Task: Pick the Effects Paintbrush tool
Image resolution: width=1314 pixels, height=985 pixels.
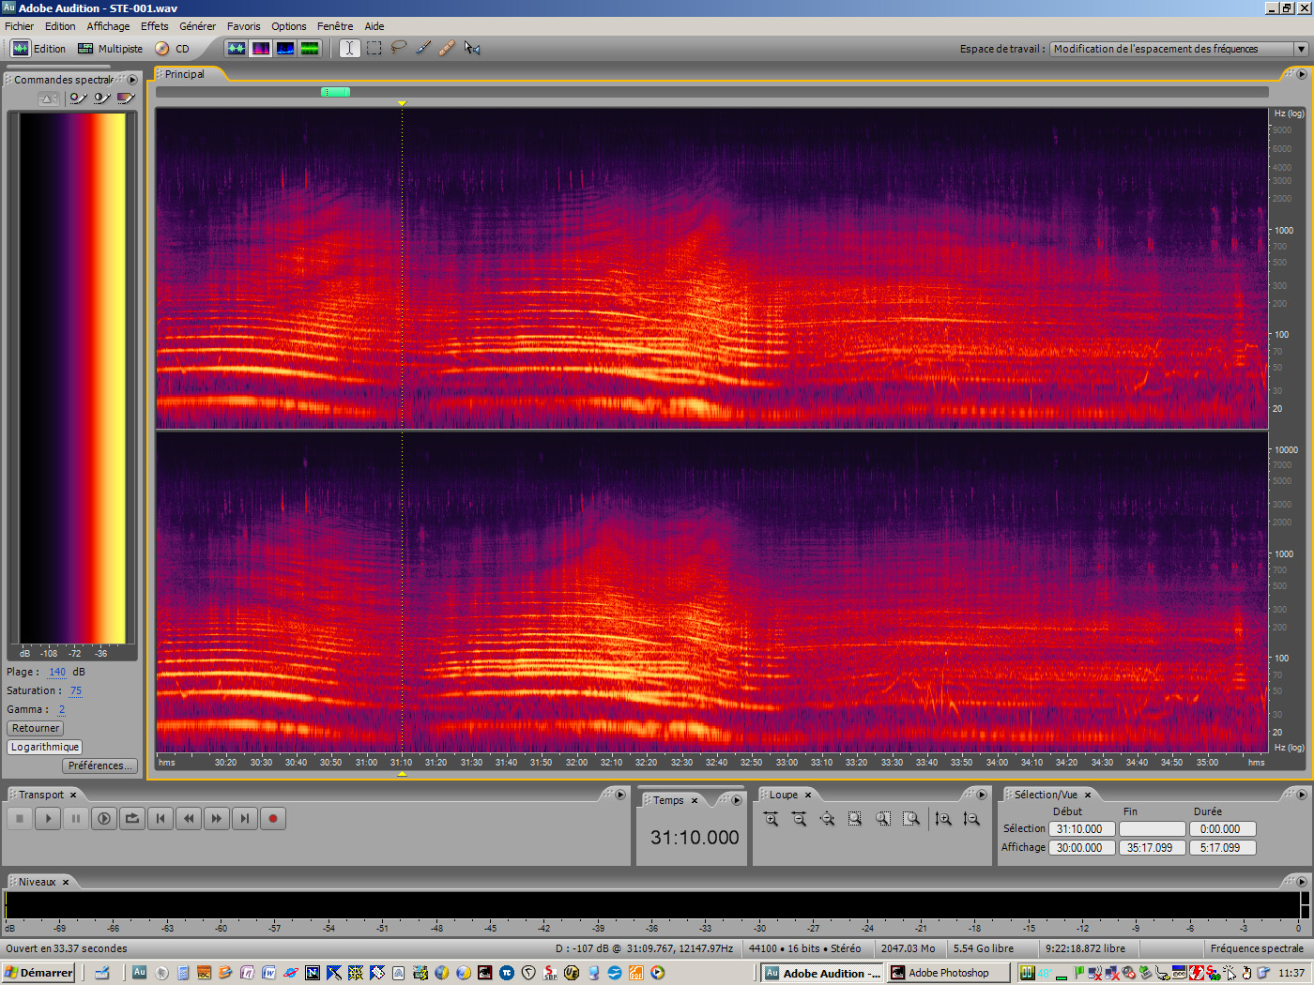Action: [x=423, y=48]
